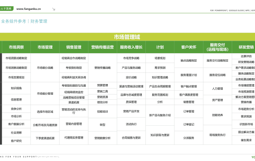Click the 预算管理 cell
Image resolution: width=255 pixels, height=161 pixels.
point(102,85)
